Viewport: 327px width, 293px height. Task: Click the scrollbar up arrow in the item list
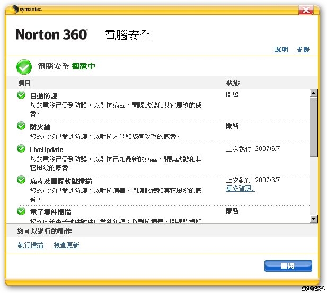tap(314, 93)
